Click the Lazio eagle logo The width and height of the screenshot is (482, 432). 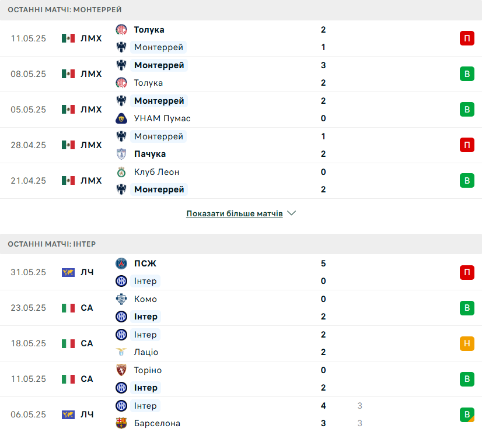[x=121, y=352]
